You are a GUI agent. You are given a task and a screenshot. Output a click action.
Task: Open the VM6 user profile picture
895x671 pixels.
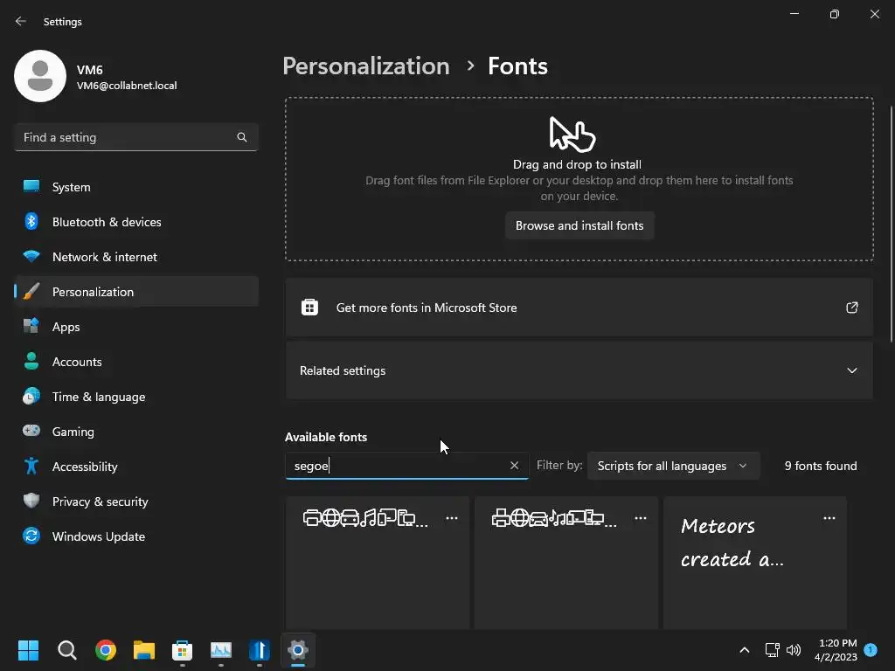40,76
